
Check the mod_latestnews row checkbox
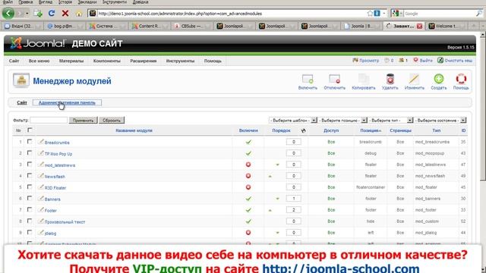(30, 164)
